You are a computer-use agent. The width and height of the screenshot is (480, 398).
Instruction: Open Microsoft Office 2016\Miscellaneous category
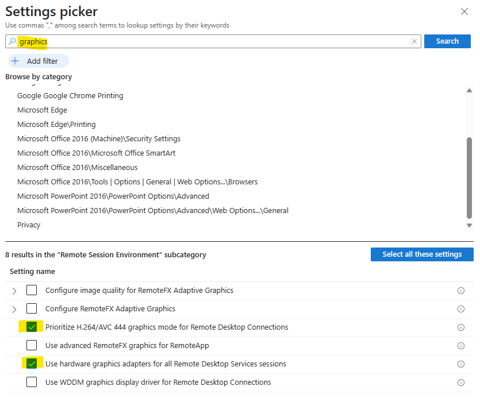pos(78,167)
